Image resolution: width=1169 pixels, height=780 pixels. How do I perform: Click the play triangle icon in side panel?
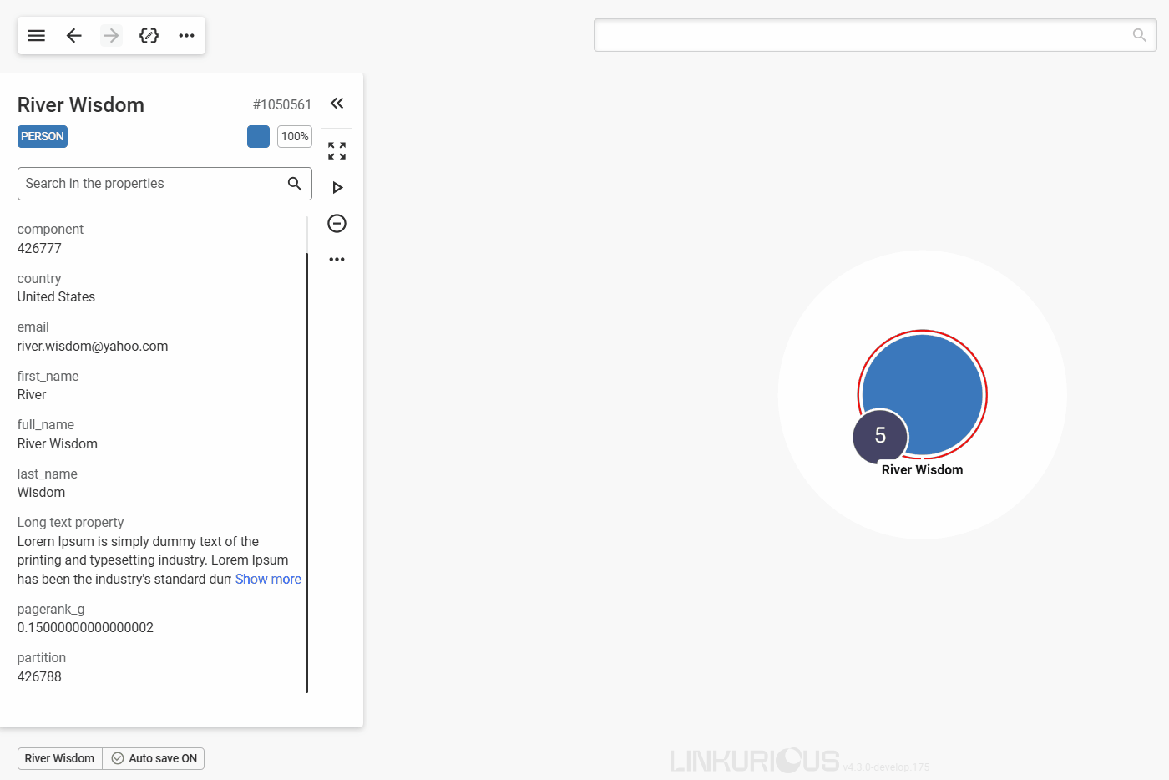[x=337, y=188]
